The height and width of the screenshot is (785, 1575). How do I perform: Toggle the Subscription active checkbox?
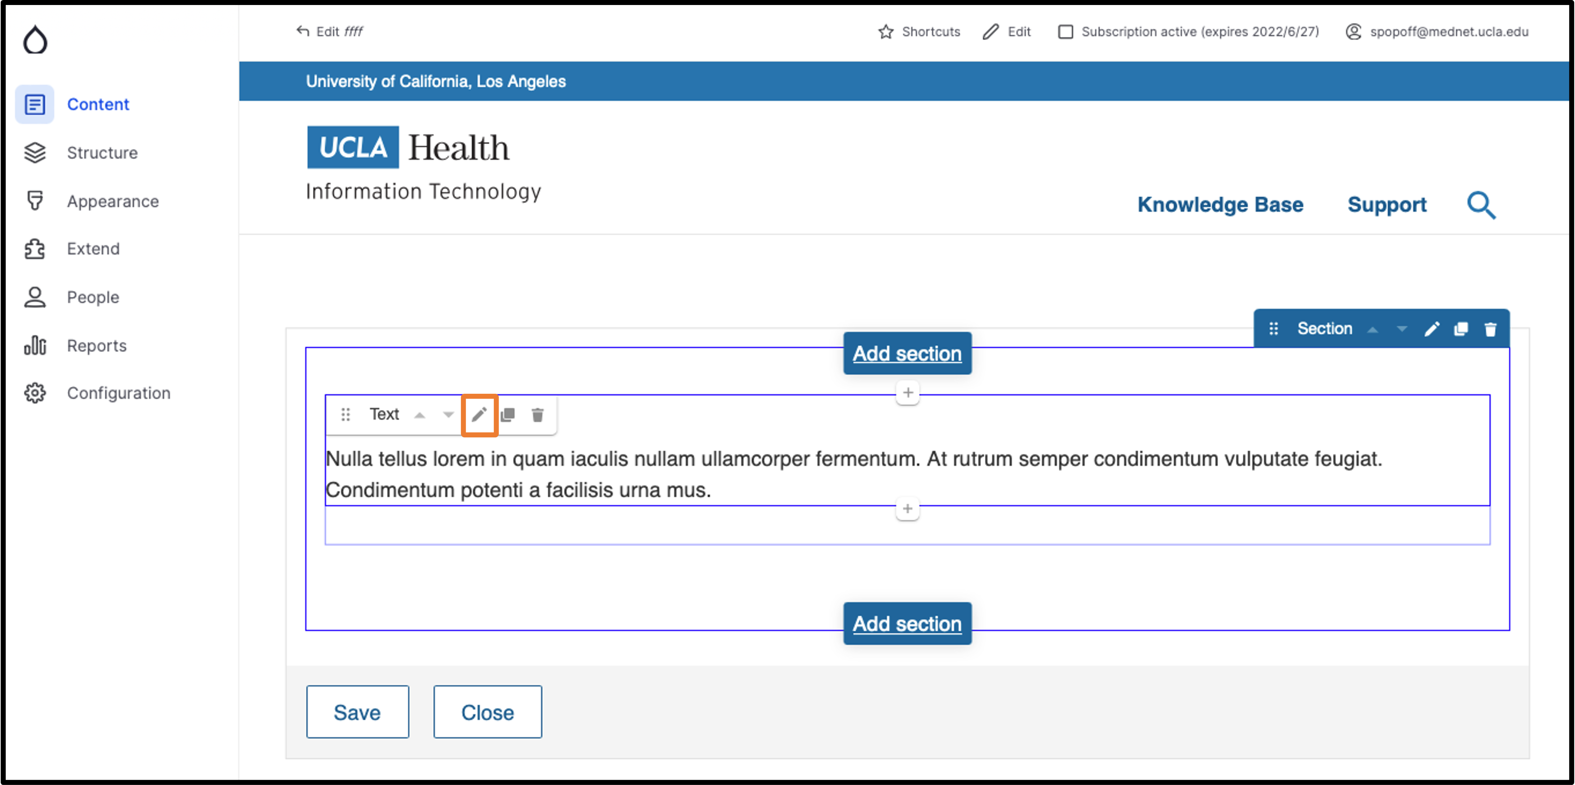(x=1066, y=32)
